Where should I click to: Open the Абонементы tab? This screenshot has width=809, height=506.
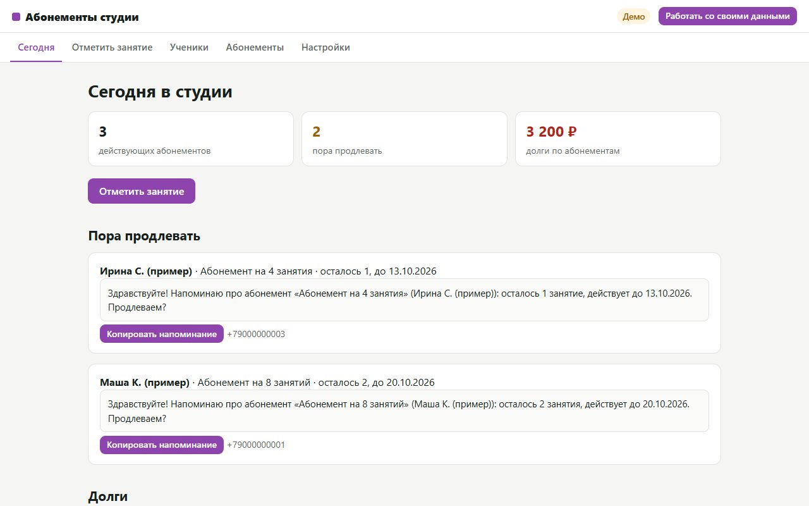point(255,47)
